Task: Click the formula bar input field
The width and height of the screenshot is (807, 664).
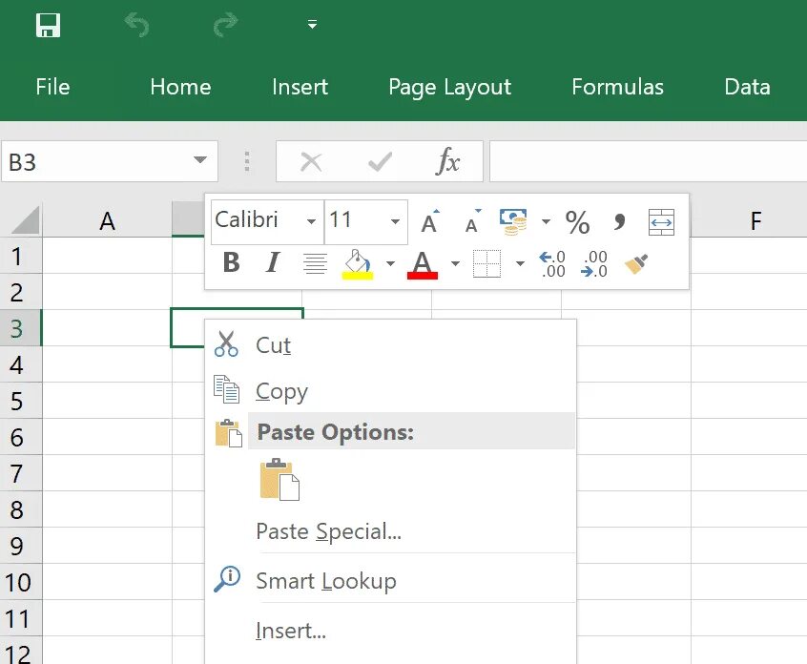Action: pos(647,162)
